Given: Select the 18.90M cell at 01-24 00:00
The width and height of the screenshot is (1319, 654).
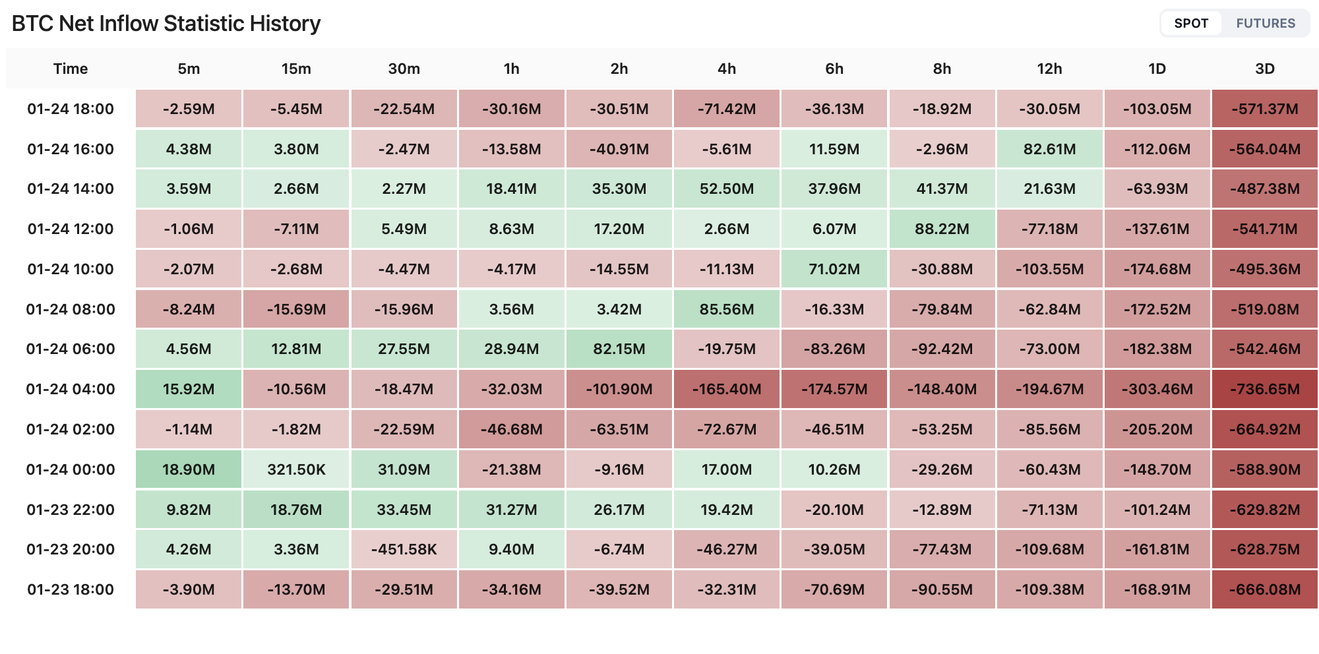Looking at the screenshot, I should 189,469.
